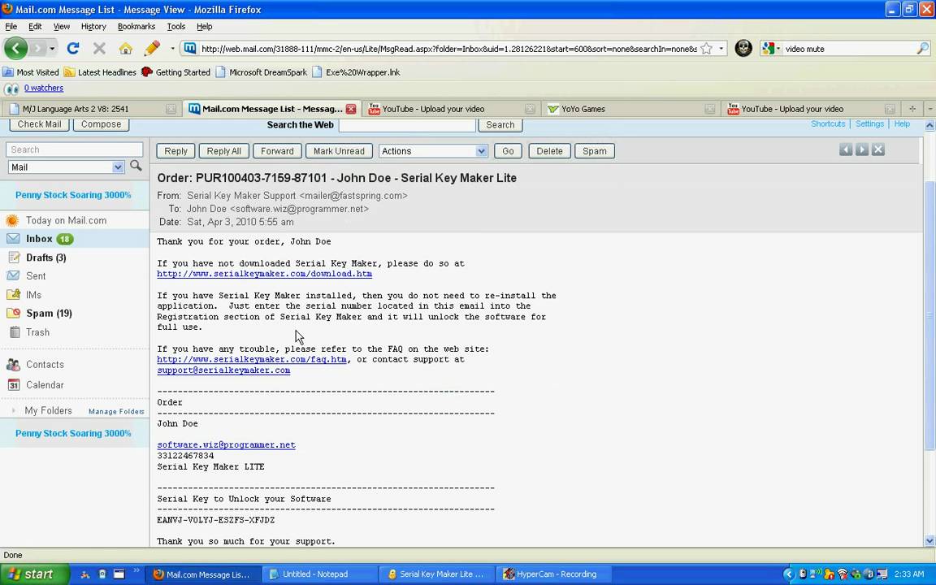Click the watchers eyes icon
936x585 pixels.
(11, 89)
